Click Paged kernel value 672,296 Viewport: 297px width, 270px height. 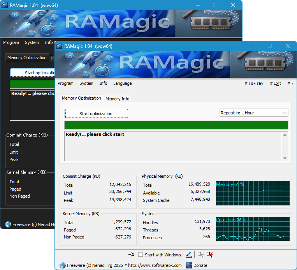[x=123, y=229]
